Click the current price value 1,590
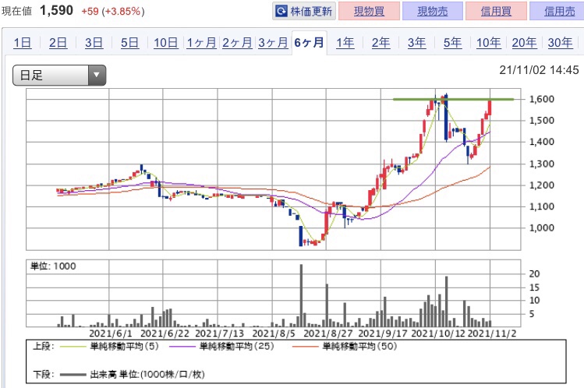Image resolution: width=584 pixels, height=388 pixels. [57, 10]
